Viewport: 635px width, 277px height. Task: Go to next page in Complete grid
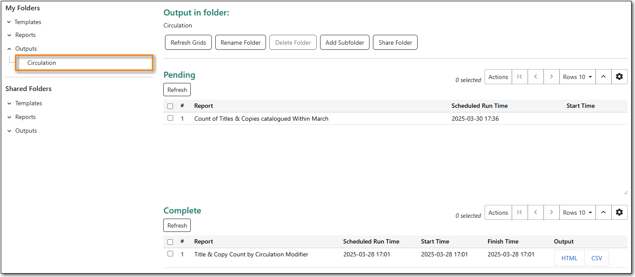551,213
